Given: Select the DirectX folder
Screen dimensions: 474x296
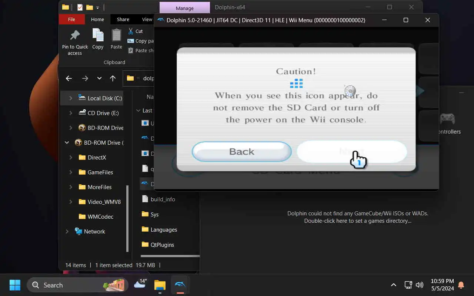Looking at the screenshot, I should (x=93, y=157).
